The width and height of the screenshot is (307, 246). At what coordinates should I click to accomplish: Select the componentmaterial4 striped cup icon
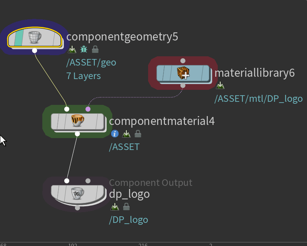(x=77, y=121)
